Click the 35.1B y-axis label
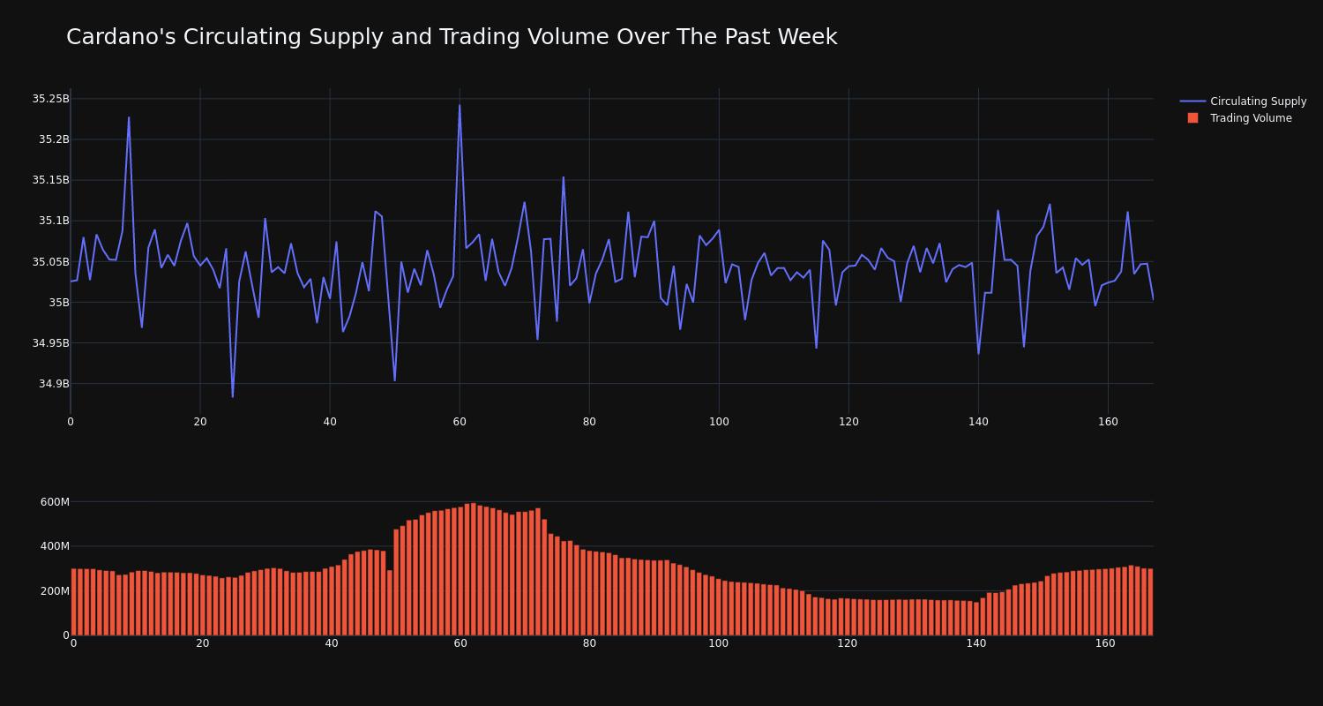Screen dimensions: 1323x706 pyautogui.click(x=54, y=221)
